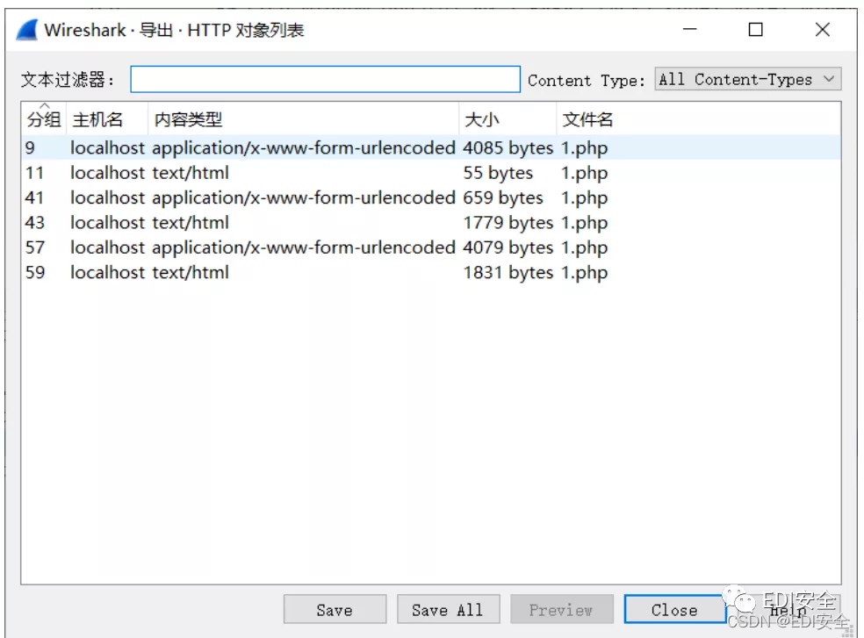Viewport: 864px width, 638px height.
Task: Sort by the 分组 column header
Action: point(44,118)
